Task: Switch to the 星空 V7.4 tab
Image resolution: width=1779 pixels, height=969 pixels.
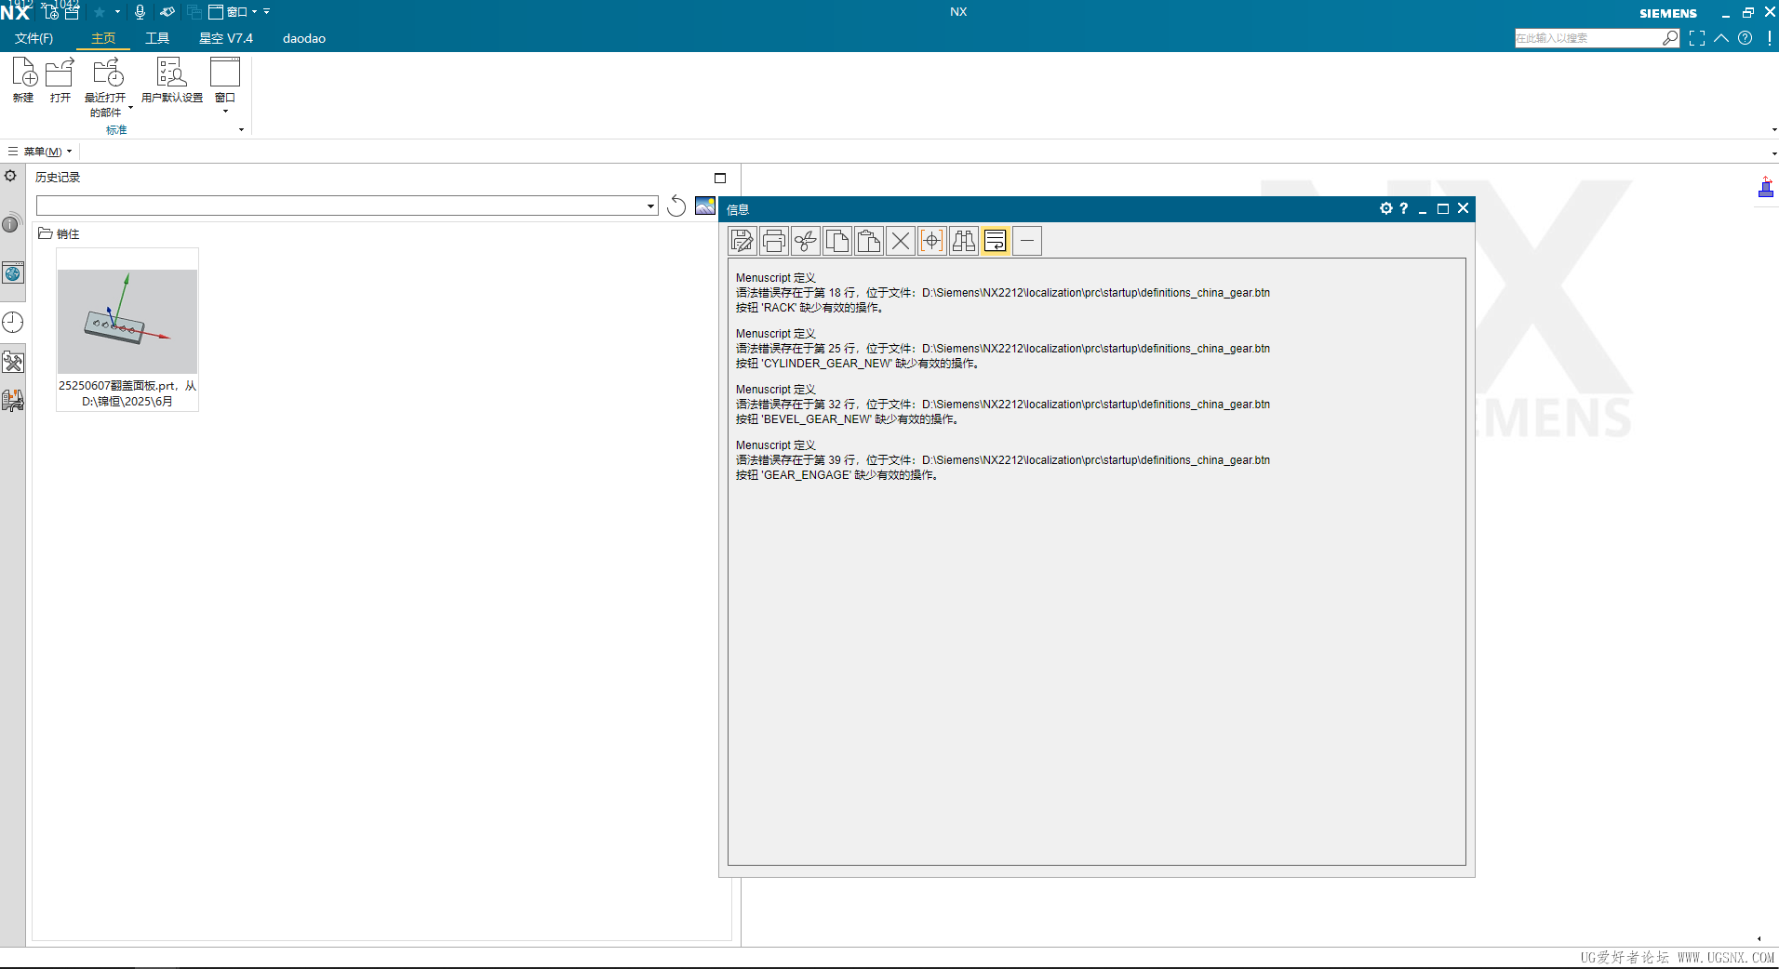Action: [x=226, y=38]
